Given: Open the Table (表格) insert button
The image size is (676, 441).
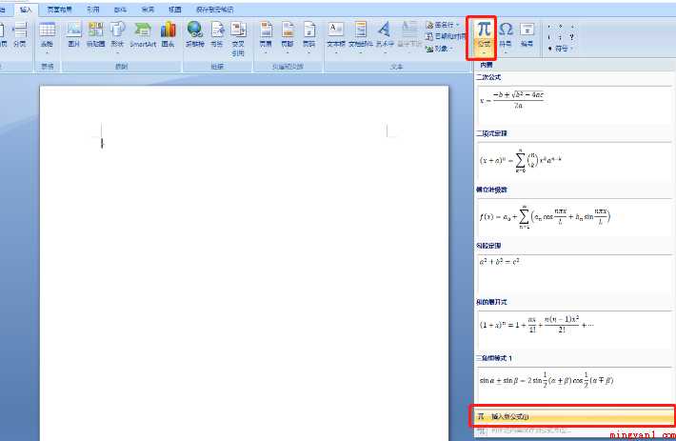Looking at the screenshot, I should click(47, 37).
